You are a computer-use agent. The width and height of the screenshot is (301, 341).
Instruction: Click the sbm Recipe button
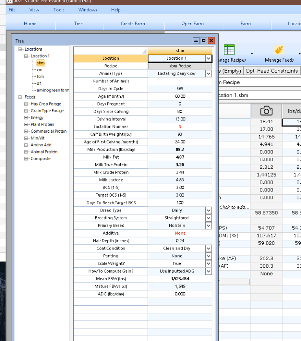coord(180,66)
